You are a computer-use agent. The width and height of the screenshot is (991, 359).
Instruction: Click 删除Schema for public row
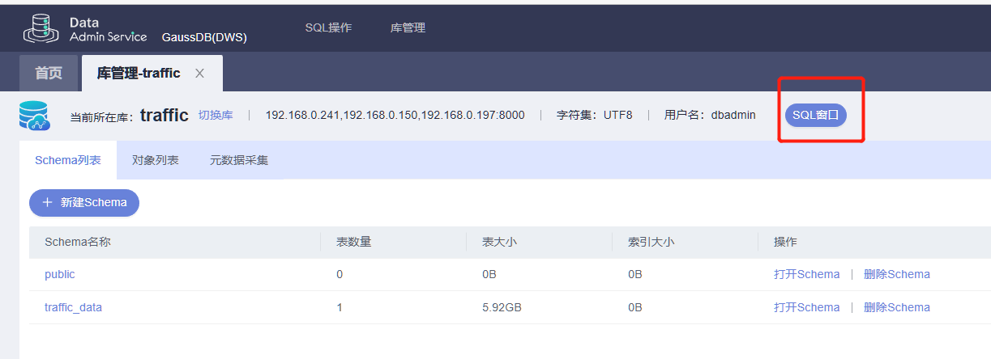(897, 274)
